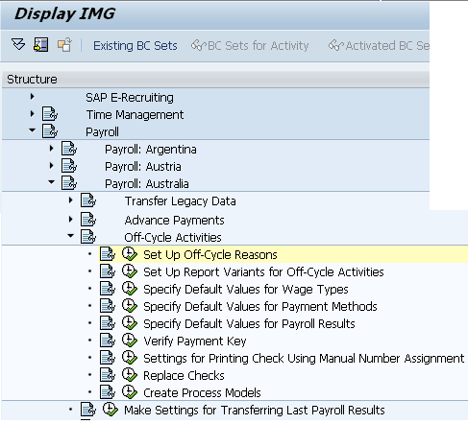Open documentation icon next to Set Up Off-Cycle Reasons

click(x=108, y=254)
